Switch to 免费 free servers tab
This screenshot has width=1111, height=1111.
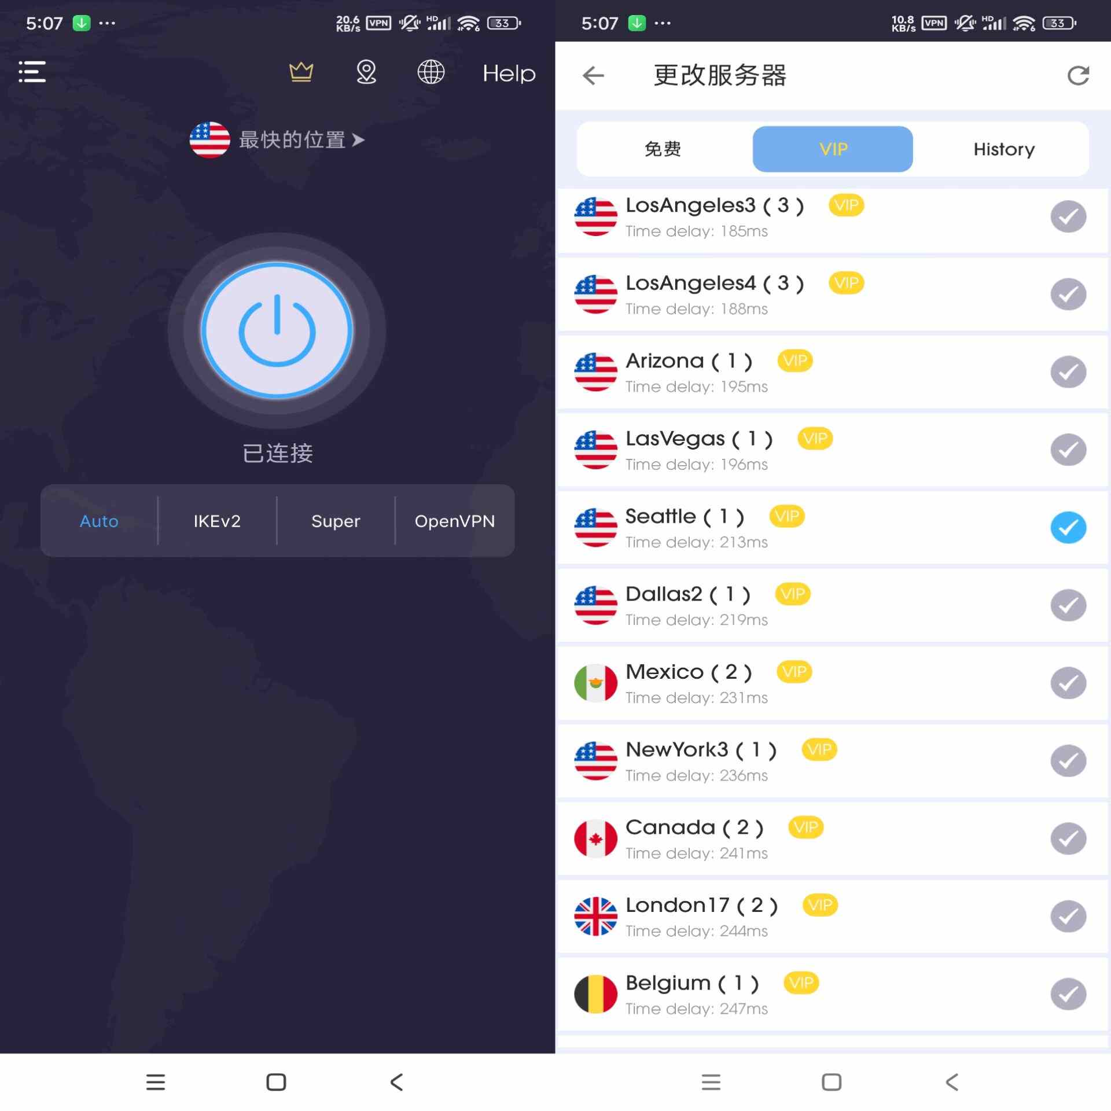(661, 149)
